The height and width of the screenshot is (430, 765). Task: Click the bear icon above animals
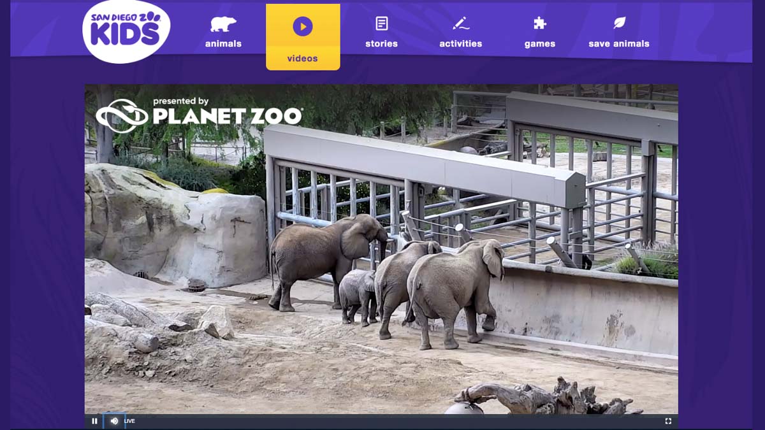[x=223, y=24]
